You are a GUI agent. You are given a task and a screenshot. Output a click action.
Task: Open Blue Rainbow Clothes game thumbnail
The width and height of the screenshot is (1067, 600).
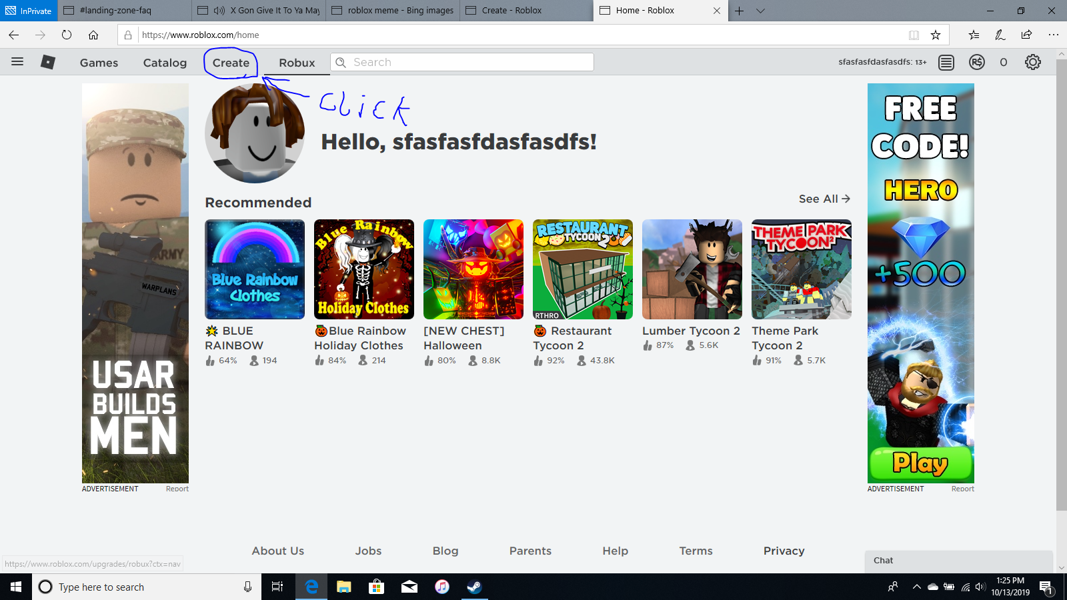255,269
